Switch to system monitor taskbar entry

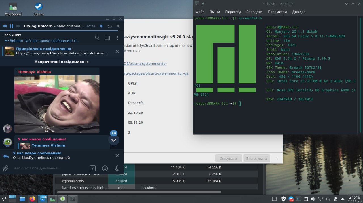pos(52,199)
